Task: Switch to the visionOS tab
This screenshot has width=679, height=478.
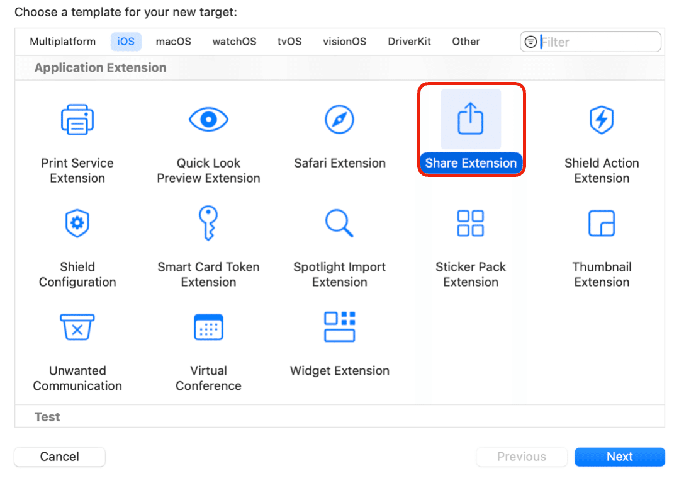Action: point(345,42)
